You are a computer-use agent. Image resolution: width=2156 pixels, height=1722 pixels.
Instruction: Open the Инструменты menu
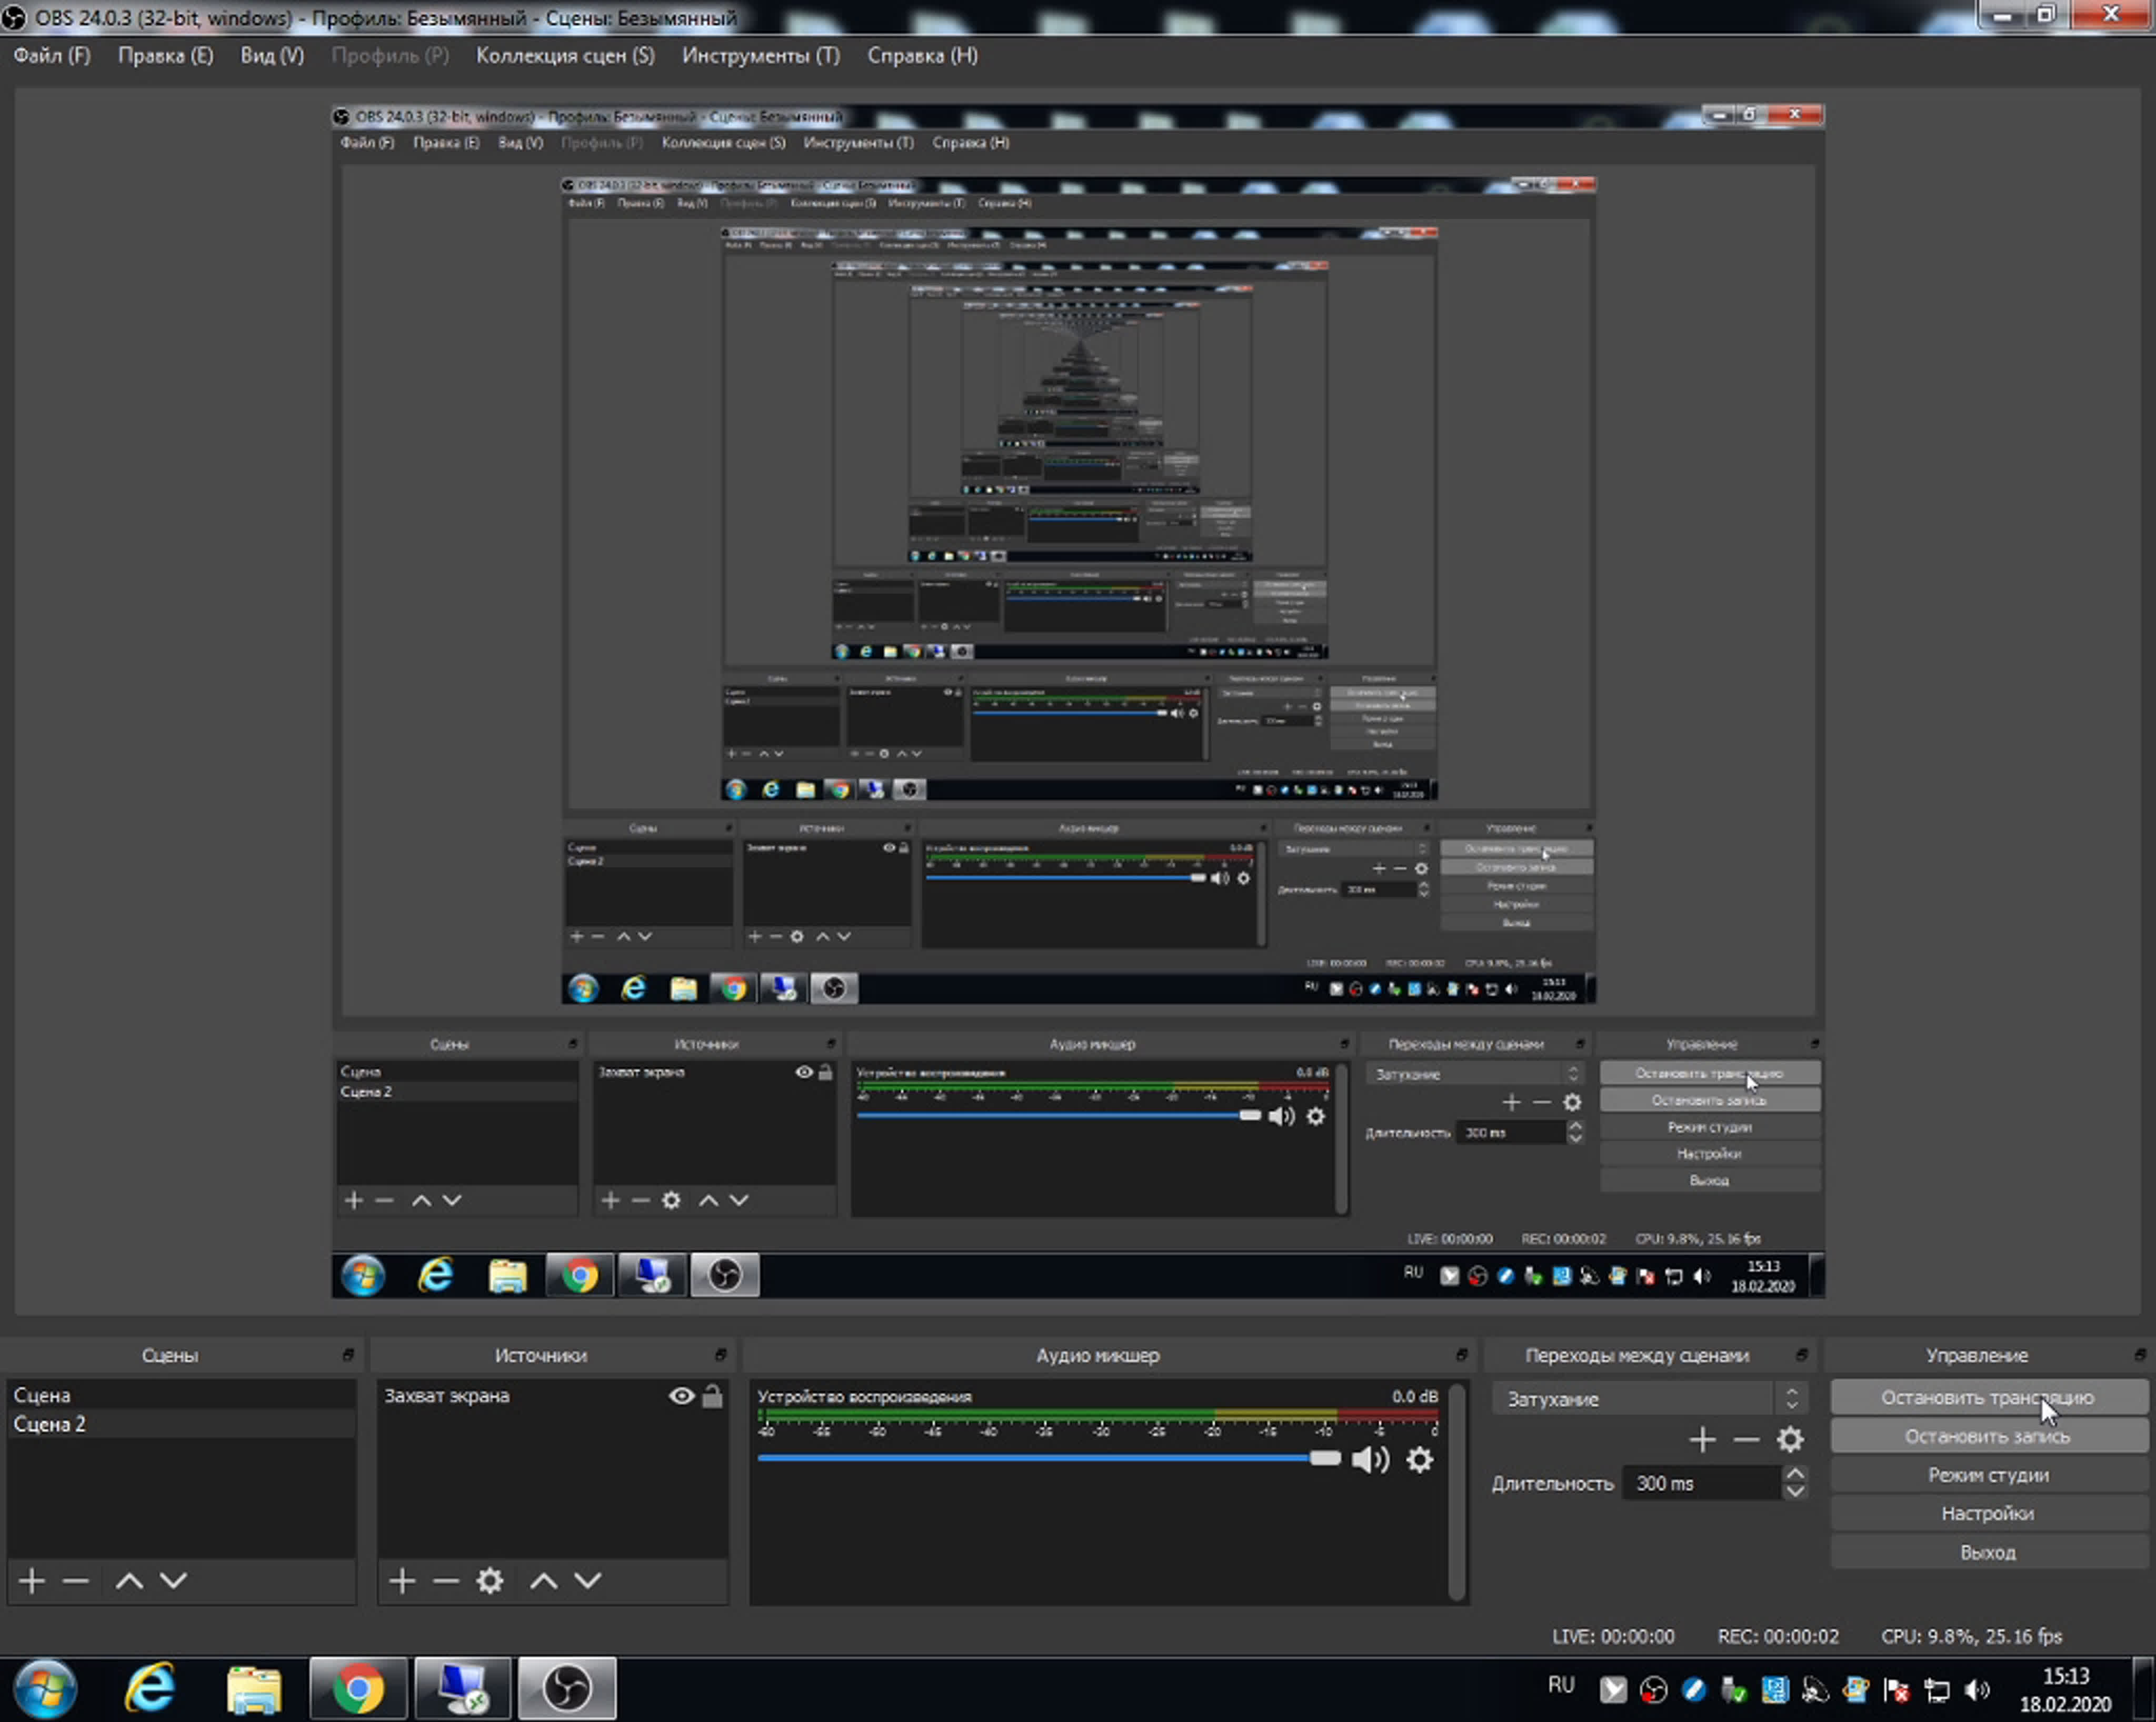click(760, 56)
